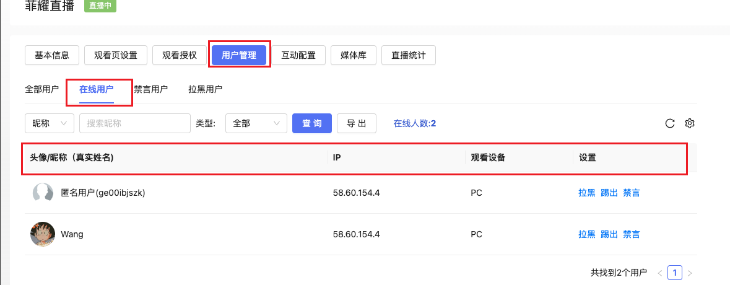The image size is (730, 285).
Task: Go to previous page arrow
Action: tap(660, 273)
